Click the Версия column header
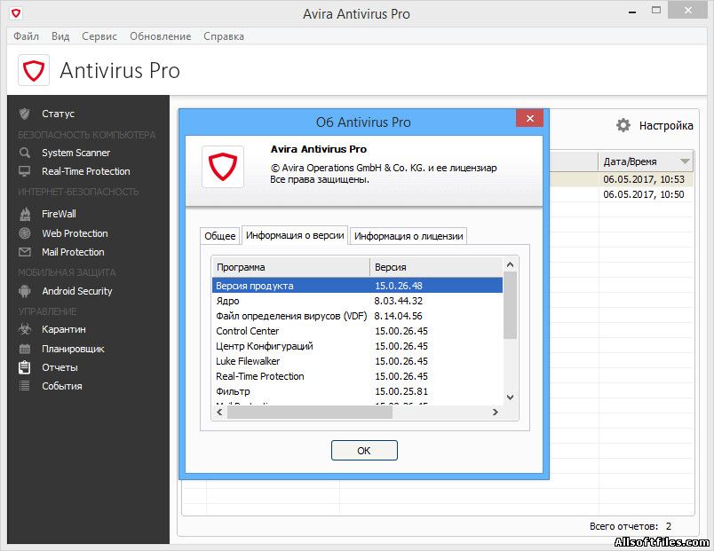Viewport: 714px width, 551px height. point(436,267)
